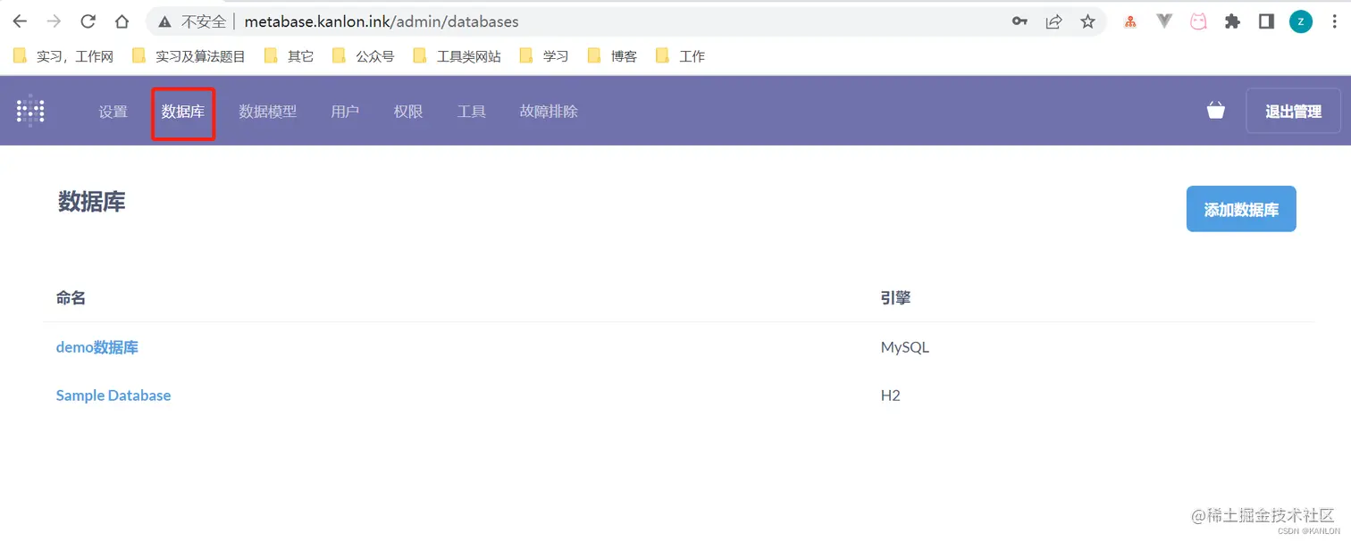1351x541 pixels.
Task: Open the pink cat extension icon
Action: click(1198, 21)
